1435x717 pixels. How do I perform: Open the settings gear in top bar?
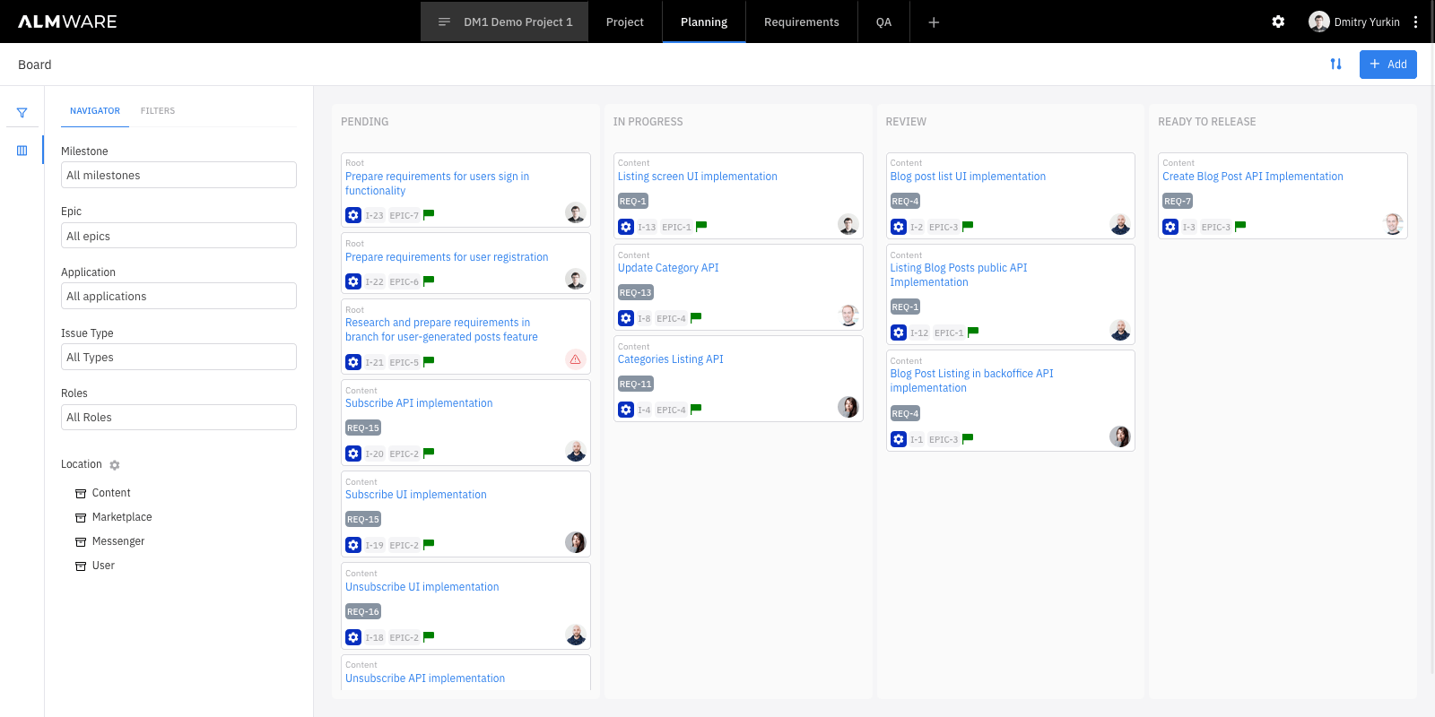coord(1278,22)
